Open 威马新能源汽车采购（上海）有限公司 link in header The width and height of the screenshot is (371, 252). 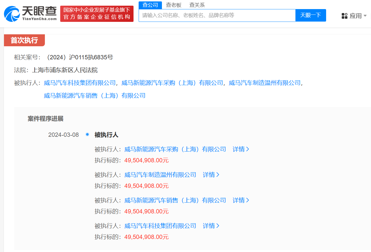pos(172,83)
